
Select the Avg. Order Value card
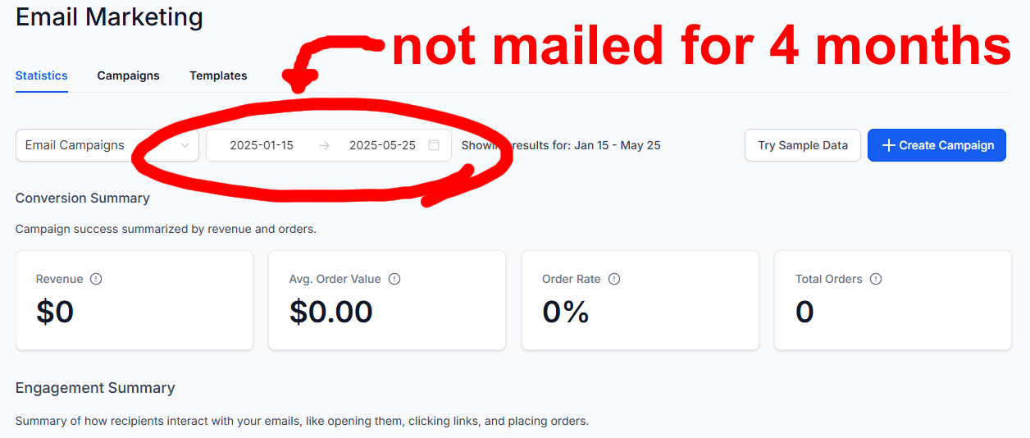pyautogui.click(x=387, y=300)
